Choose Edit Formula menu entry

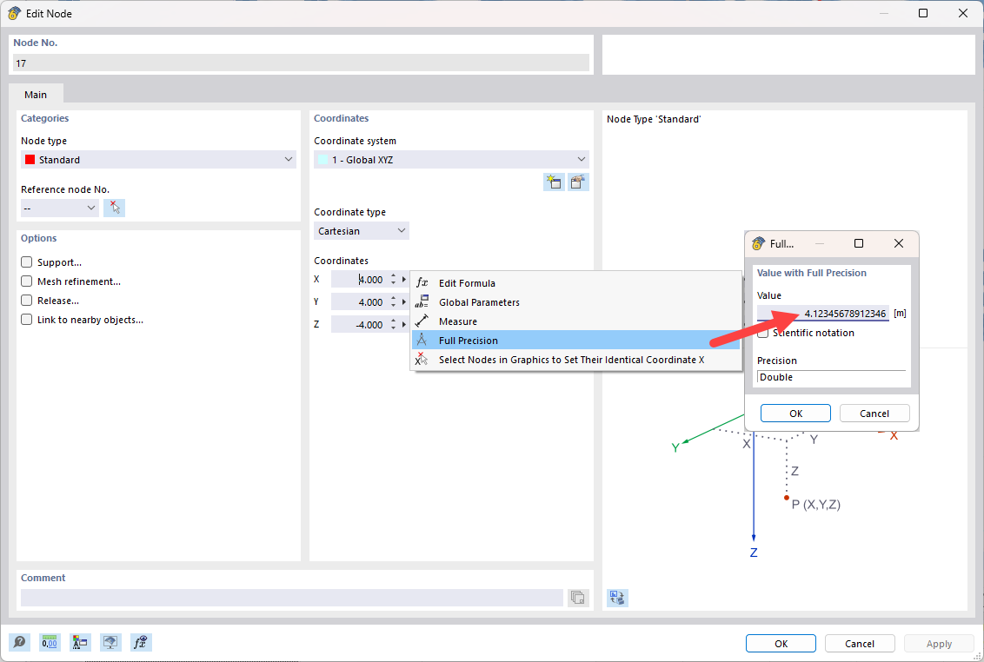pos(467,283)
